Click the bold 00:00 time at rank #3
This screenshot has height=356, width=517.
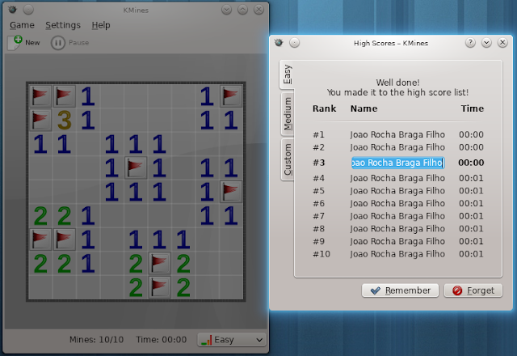point(471,163)
